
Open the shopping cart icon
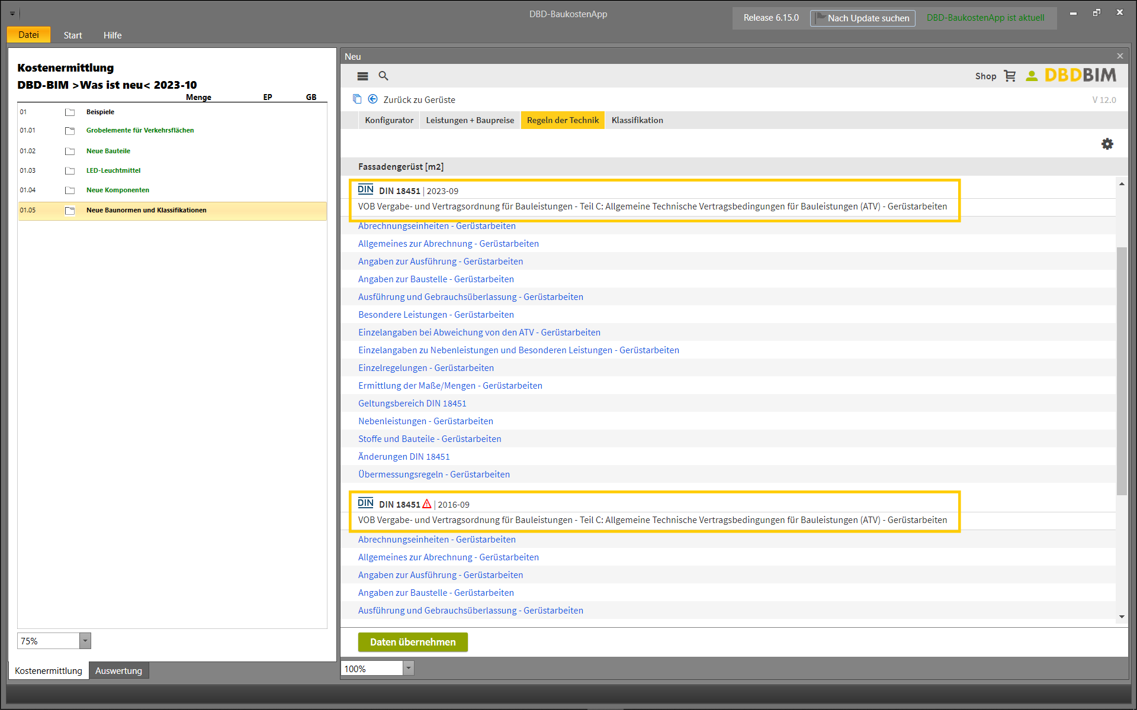tap(1010, 76)
